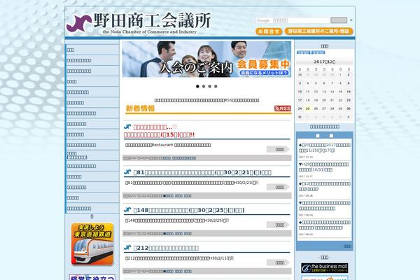The width and height of the screenshot is (420, 280).
Task: Open the 野田商工会議所のご案内・地図 button
Action: (318, 31)
